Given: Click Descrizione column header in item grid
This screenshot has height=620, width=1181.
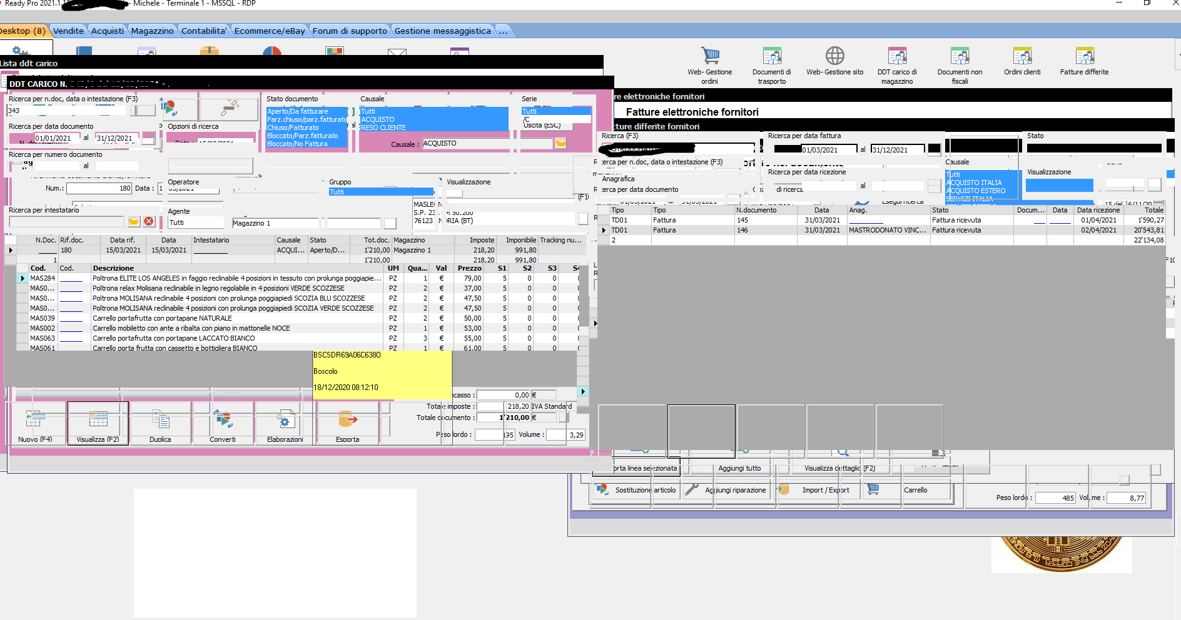Looking at the screenshot, I should [236, 268].
